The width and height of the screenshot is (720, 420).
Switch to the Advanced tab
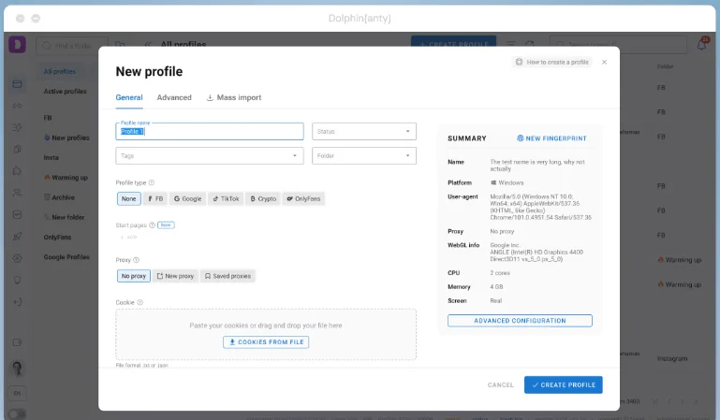(174, 97)
